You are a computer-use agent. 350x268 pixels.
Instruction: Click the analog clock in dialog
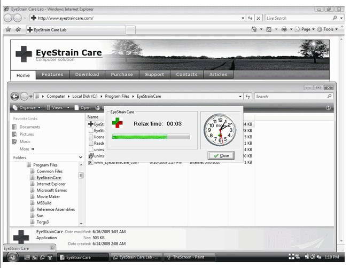click(220, 130)
